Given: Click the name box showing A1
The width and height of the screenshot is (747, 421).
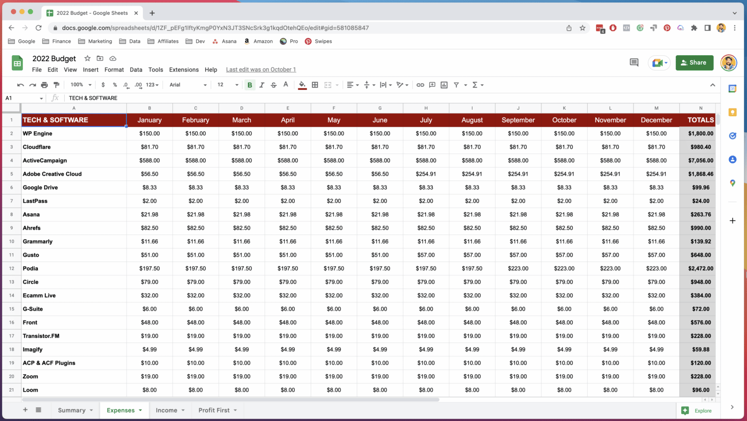Looking at the screenshot, I should (x=24, y=98).
